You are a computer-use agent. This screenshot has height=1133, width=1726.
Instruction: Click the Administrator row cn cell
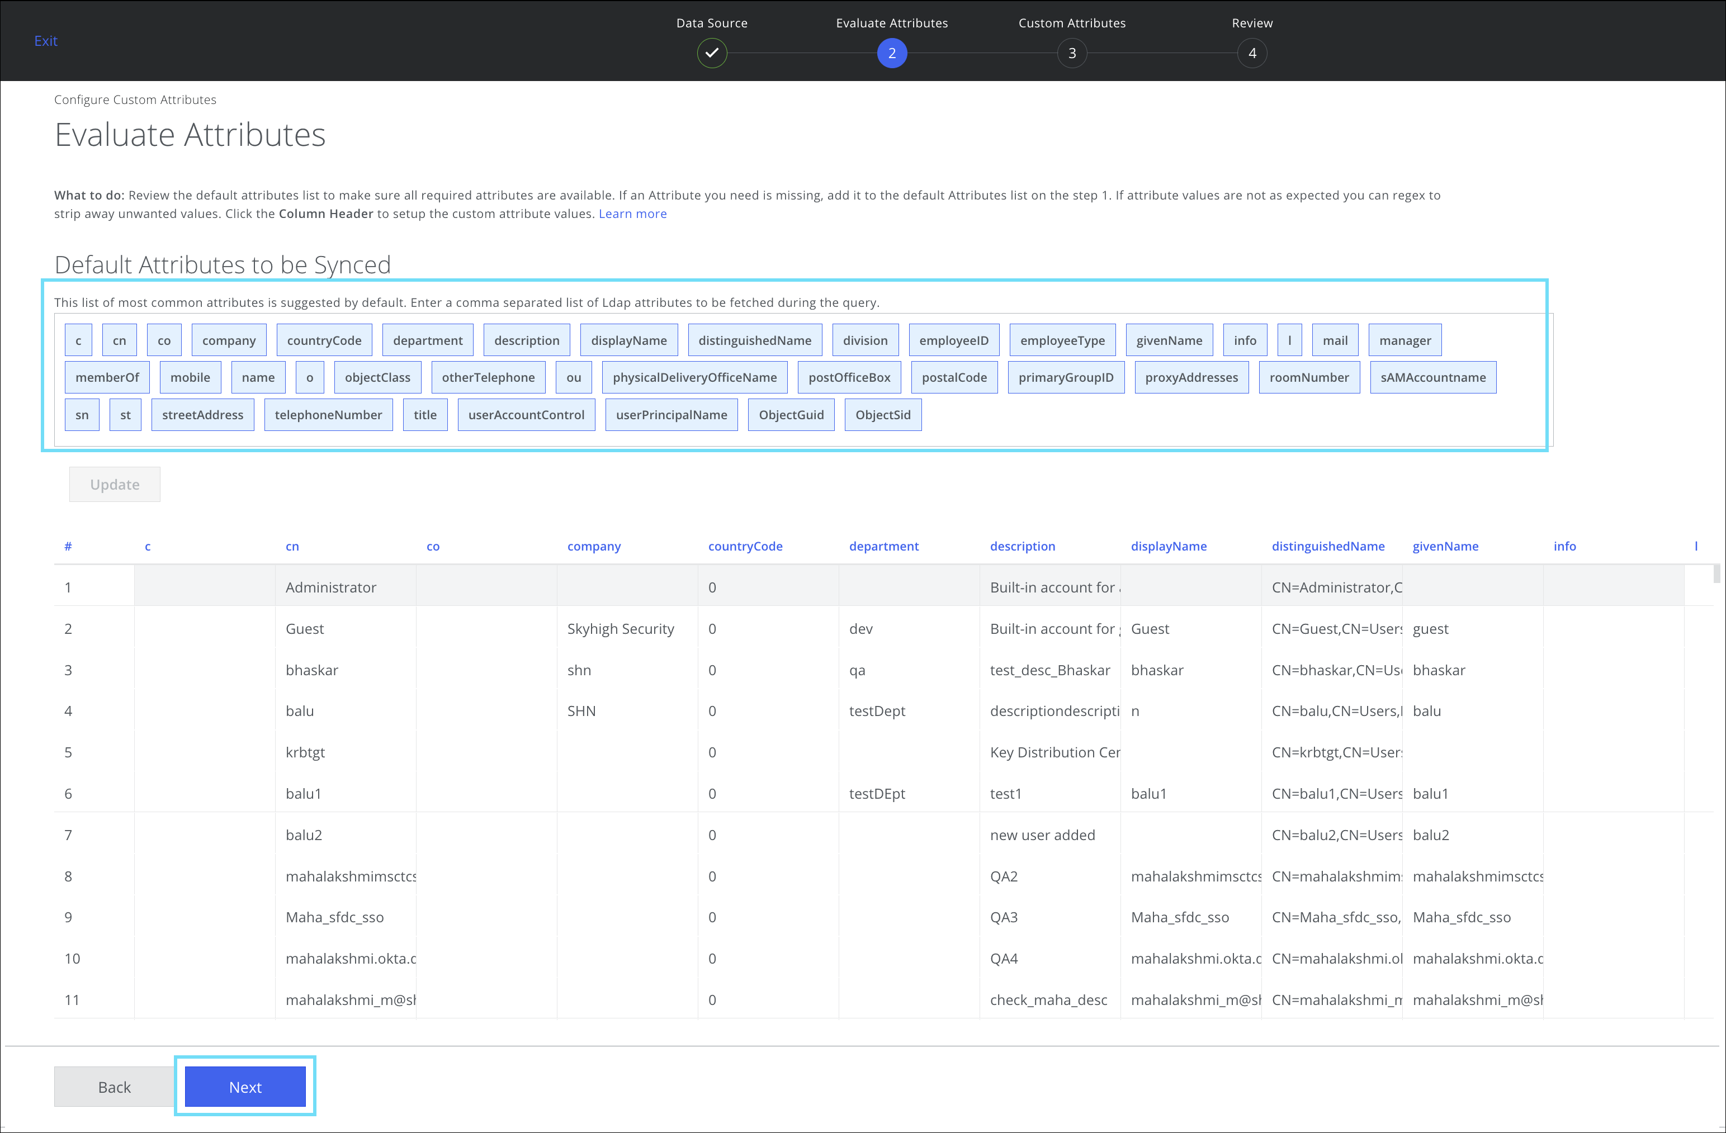[x=330, y=587]
